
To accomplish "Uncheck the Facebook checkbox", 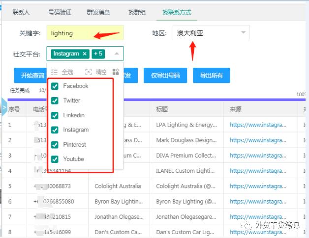I will 55,86.
